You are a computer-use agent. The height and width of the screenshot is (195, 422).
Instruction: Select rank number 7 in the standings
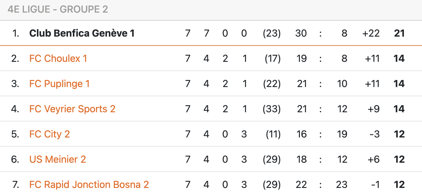[x=16, y=185]
